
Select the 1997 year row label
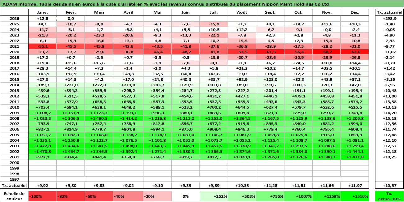pos(14,179)
